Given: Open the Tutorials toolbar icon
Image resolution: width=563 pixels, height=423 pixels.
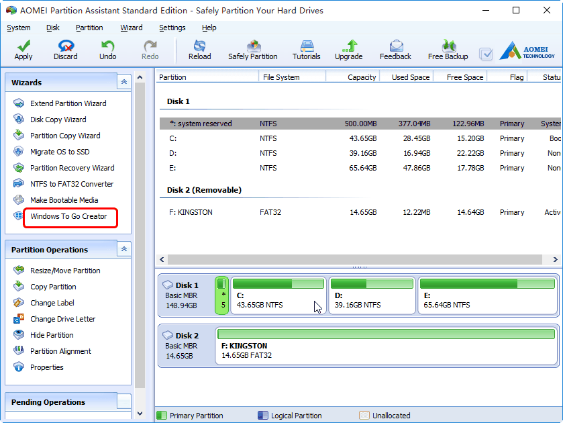Looking at the screenshot, I should click(x=307, y=46).
